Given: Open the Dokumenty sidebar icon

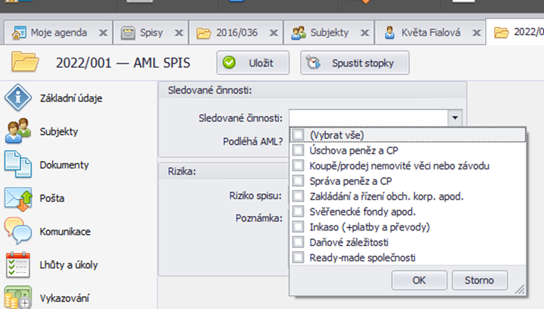Looking at the screenshot, I should point(18,164).
